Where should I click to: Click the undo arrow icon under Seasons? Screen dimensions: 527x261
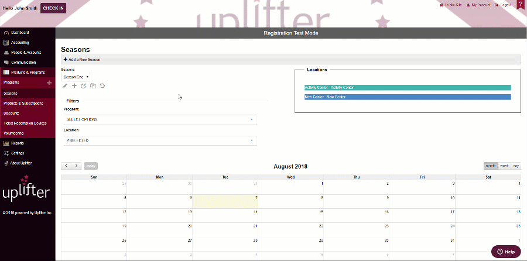click(x=102, y=86)
